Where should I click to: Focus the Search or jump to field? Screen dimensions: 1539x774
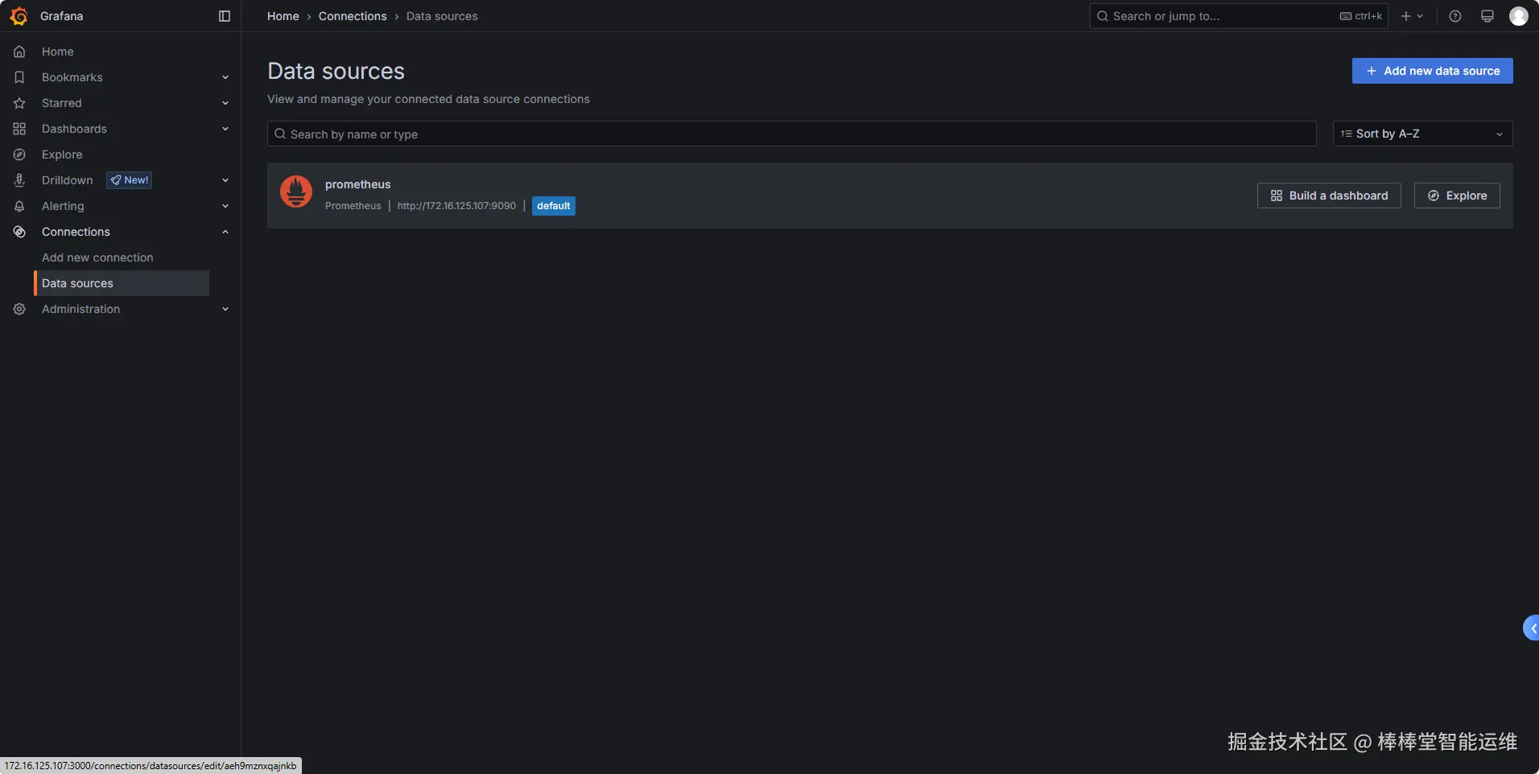point(1239,16)
